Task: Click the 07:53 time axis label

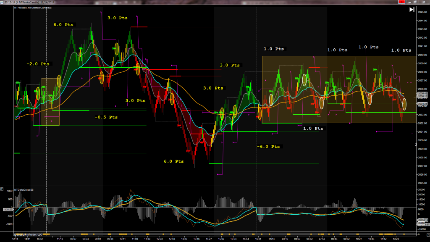Action: coord(322,239)
